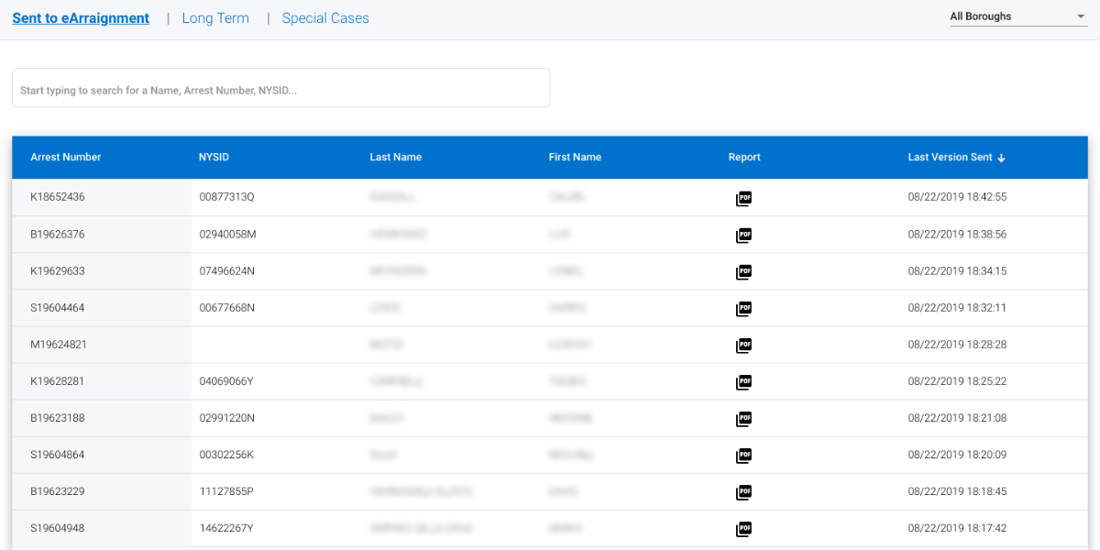Open the PDF report for arrest S19604464
The width and height of the screenshot is (1100, 550).
click(743, 308)
